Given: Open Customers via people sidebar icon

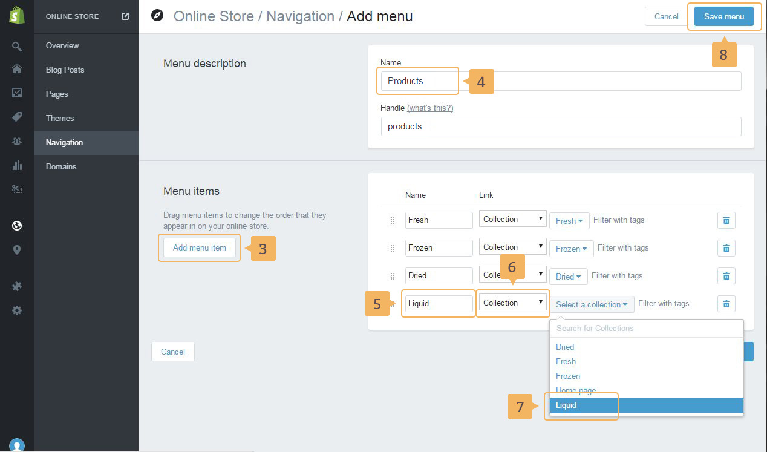Looking at the screenshot, I should 17,141.
